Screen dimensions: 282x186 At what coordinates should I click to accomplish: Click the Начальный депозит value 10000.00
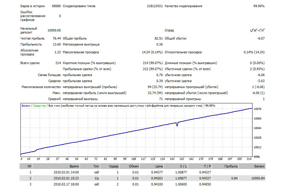54,31
